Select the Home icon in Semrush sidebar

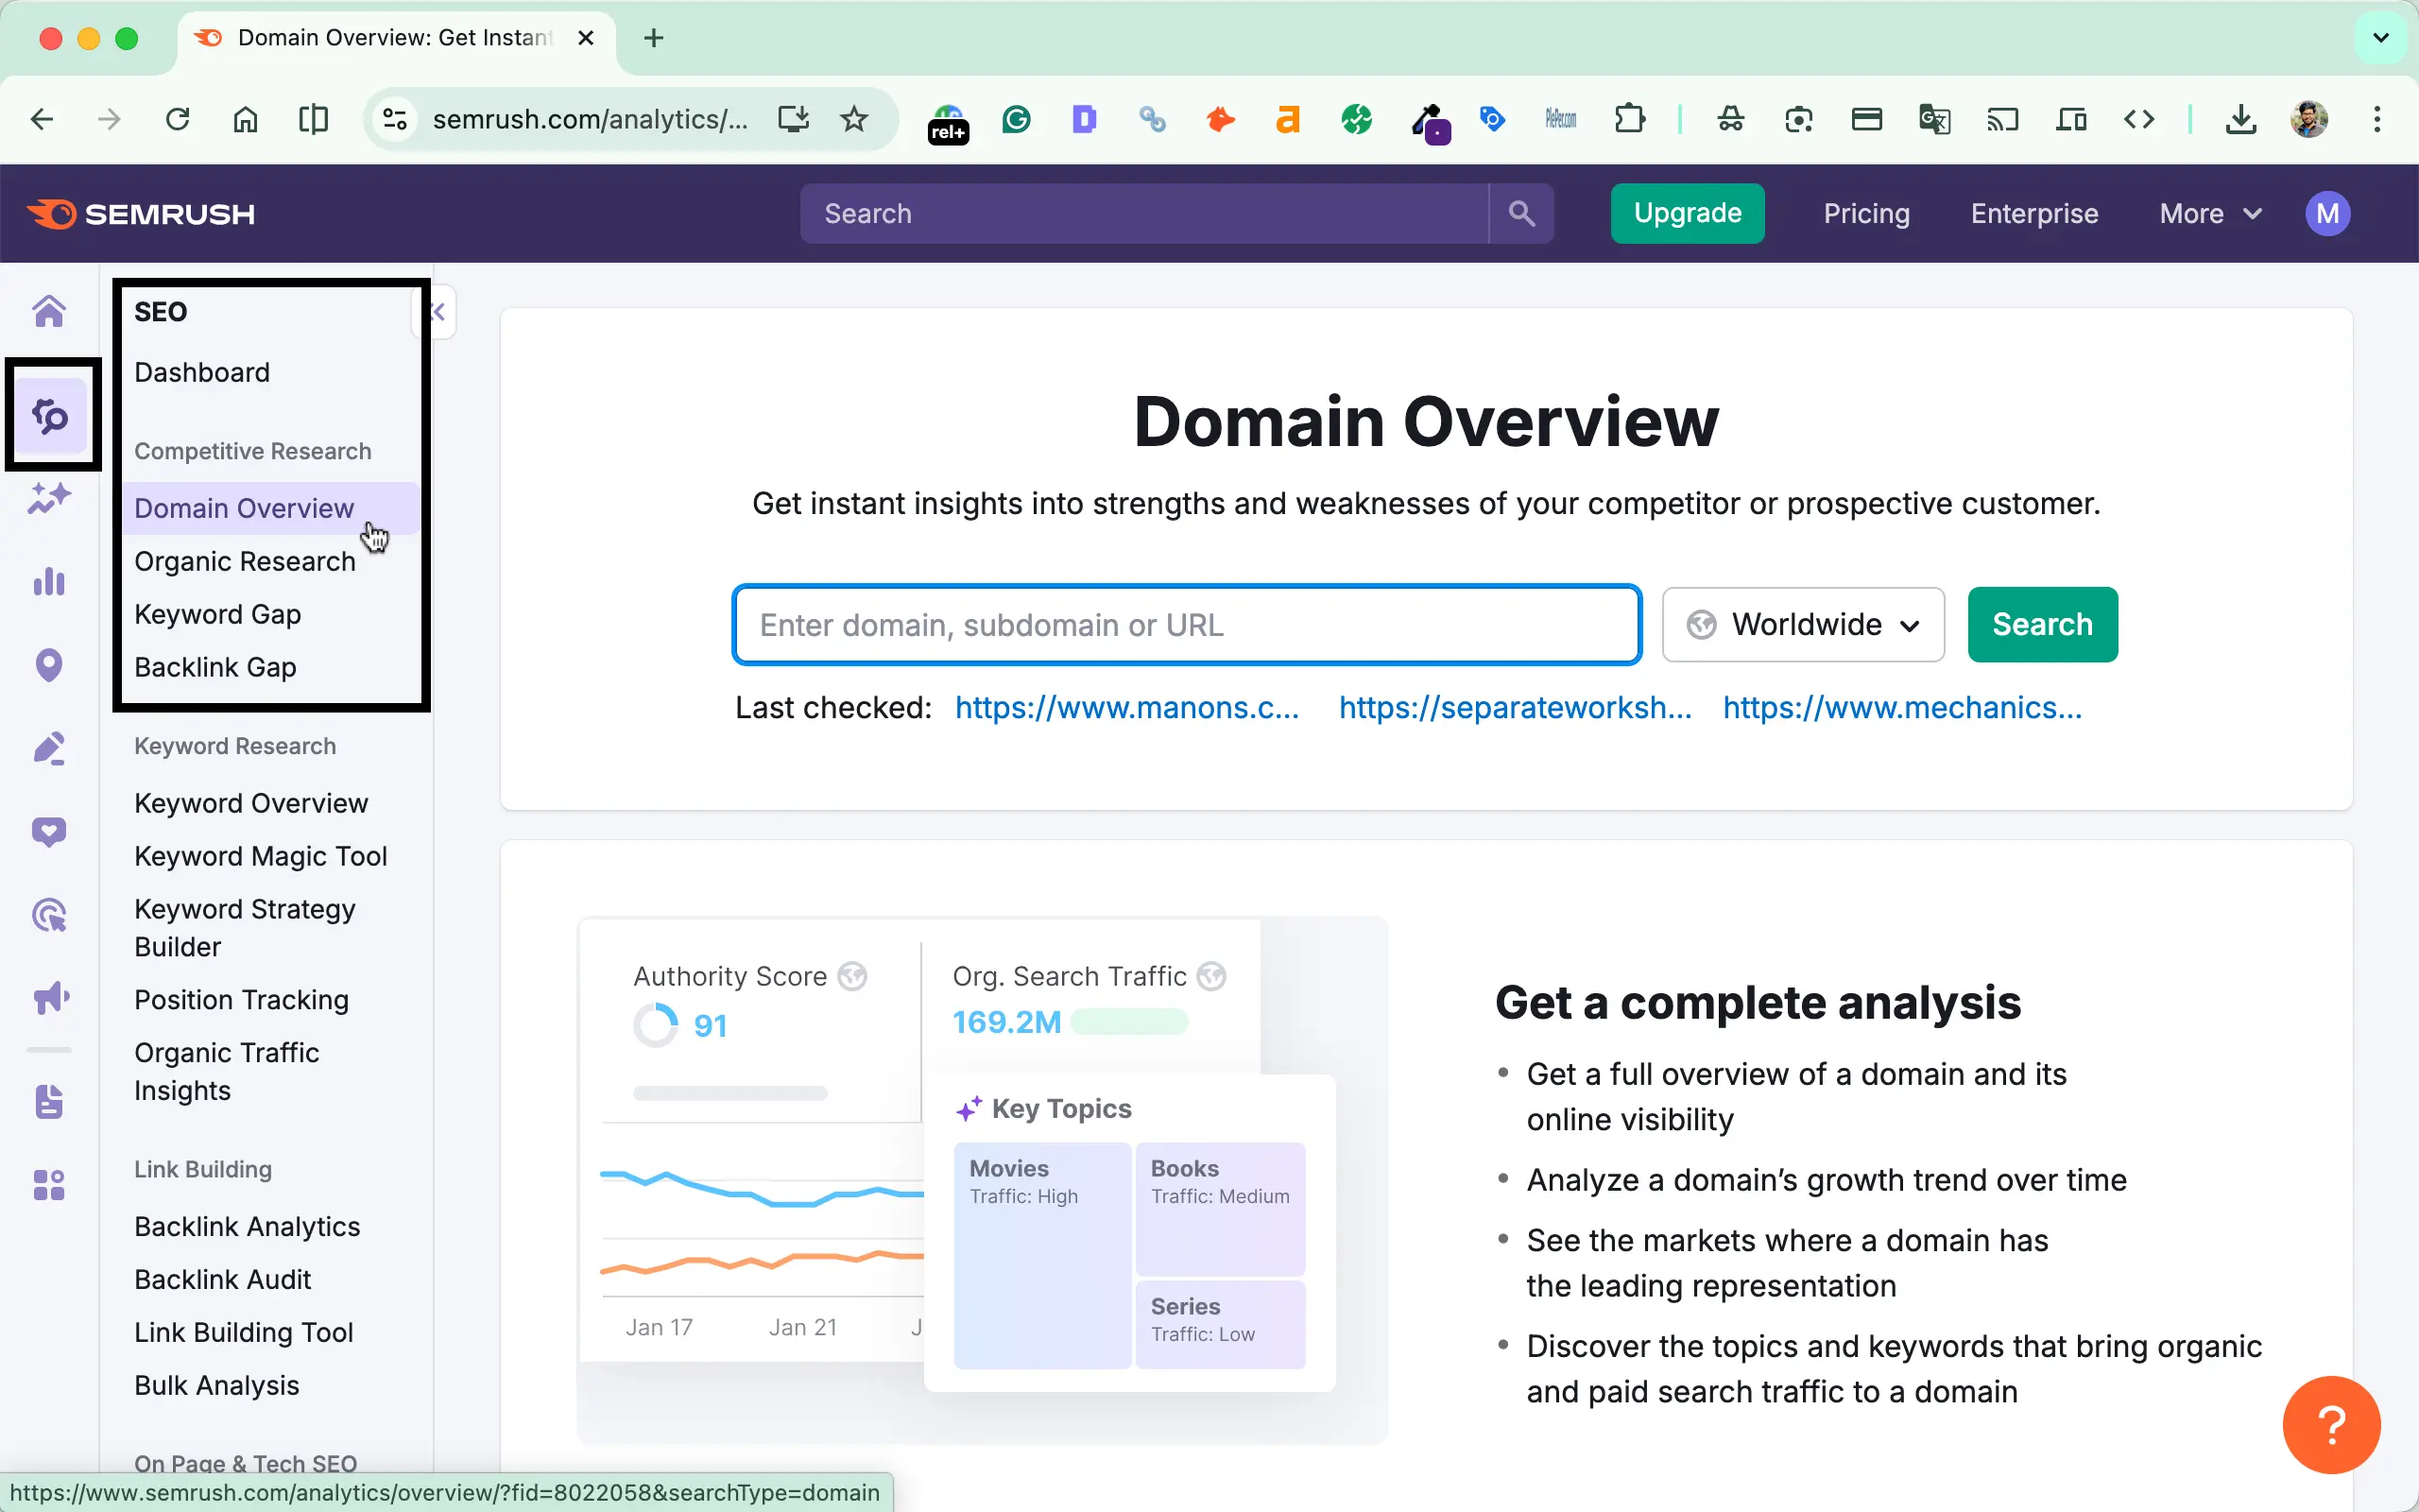point(49,311)
